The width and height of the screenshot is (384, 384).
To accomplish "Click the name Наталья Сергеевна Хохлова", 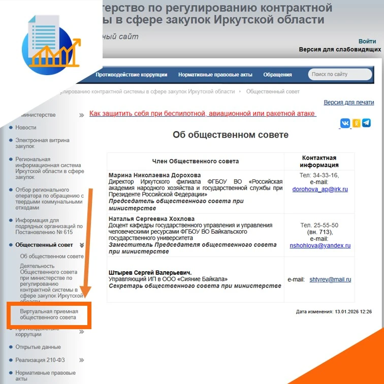I will (x=151, y=219).
